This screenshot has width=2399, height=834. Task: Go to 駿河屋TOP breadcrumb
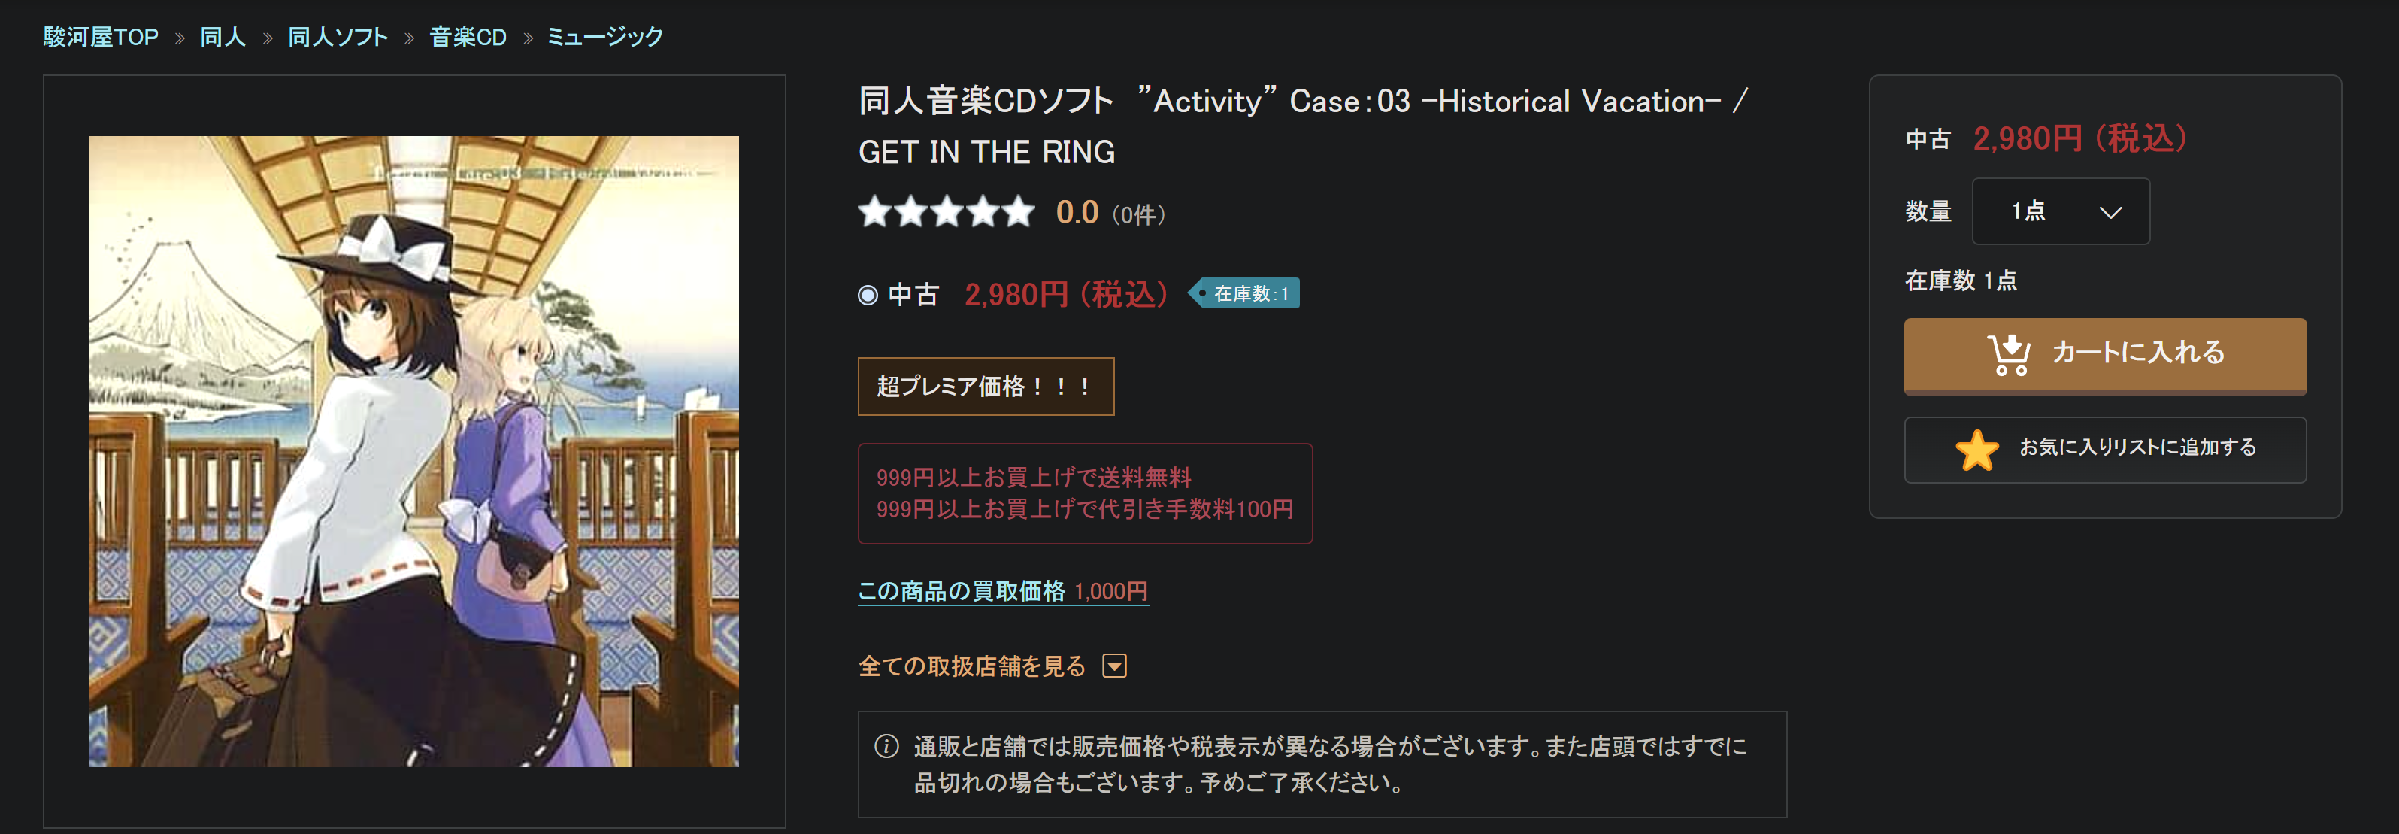click(x=101, y=38)
